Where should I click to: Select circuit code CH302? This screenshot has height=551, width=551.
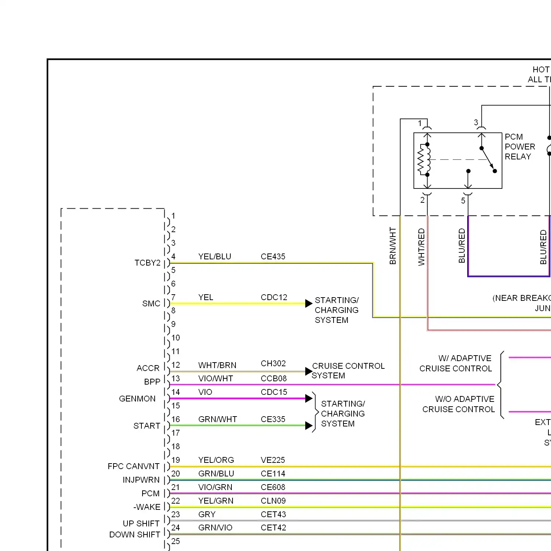[x=273, y=363]
